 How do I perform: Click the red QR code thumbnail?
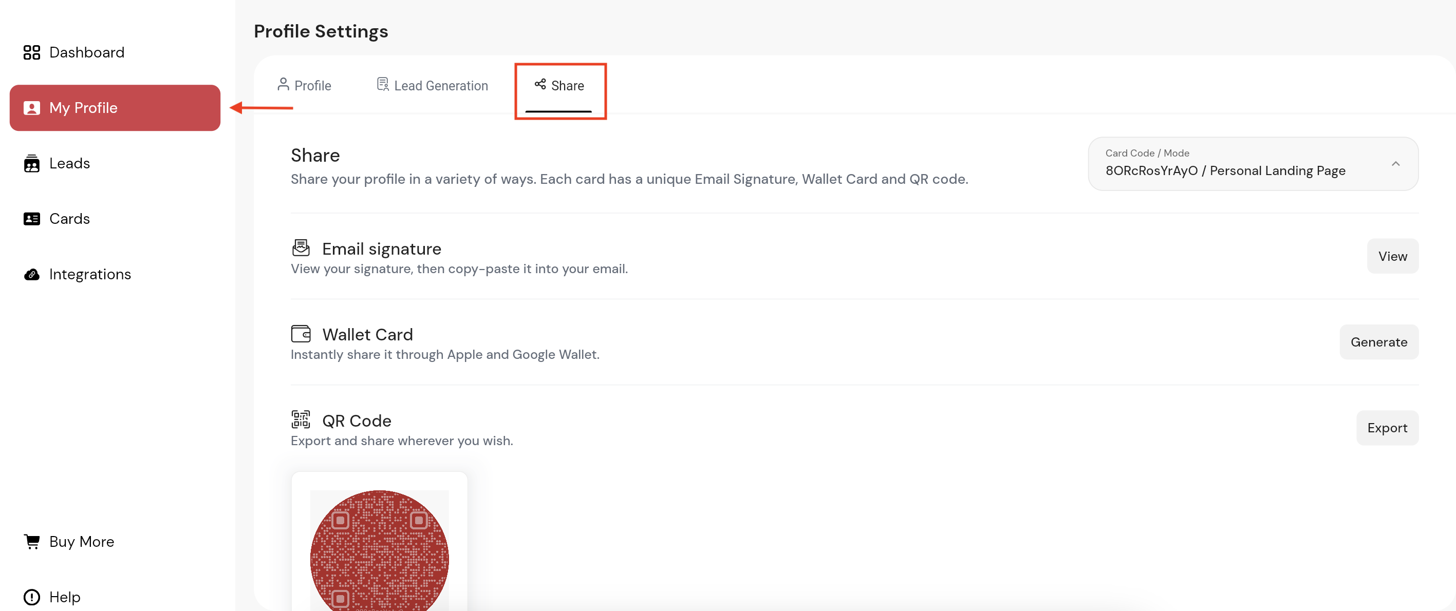(379, 550)
